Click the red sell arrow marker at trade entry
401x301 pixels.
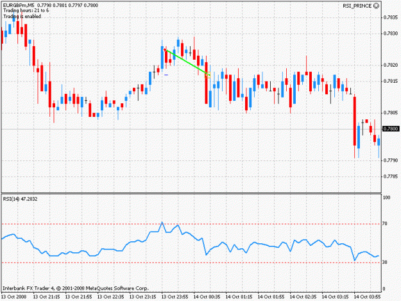(165, 49)
